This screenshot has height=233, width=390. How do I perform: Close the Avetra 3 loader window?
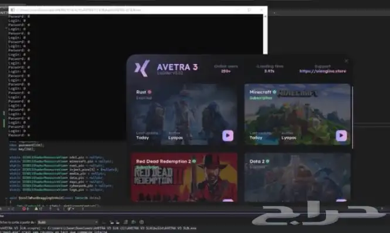click(x=346, y=60)
